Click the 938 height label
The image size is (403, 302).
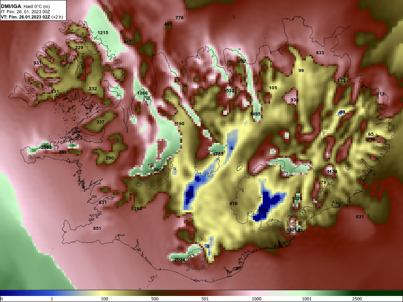tap(295, 100)
